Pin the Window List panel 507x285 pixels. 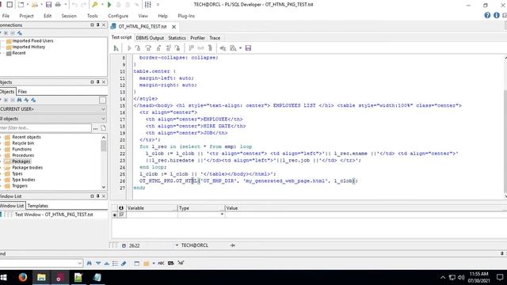[98, 196]
